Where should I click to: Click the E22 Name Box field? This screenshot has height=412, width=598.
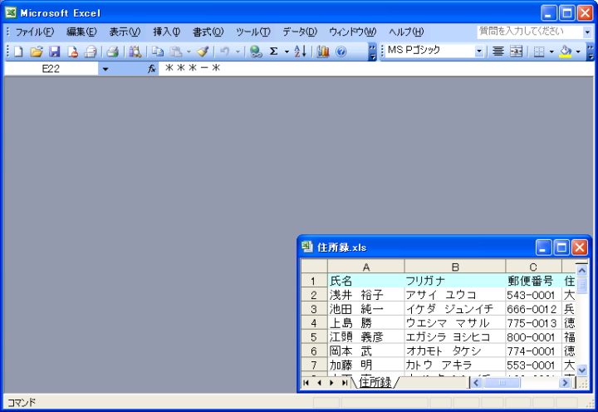click(x=51, y=69)
